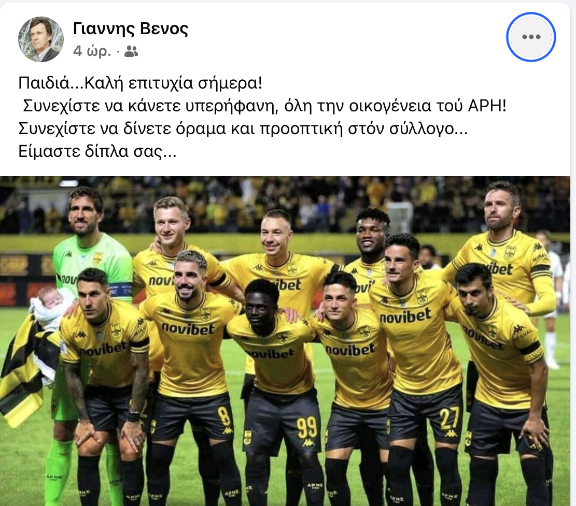Click the "4 ώρ." post timestamp
Viewport: 576px width, 506px height.
pyautogui.click(x=92, y=51)
